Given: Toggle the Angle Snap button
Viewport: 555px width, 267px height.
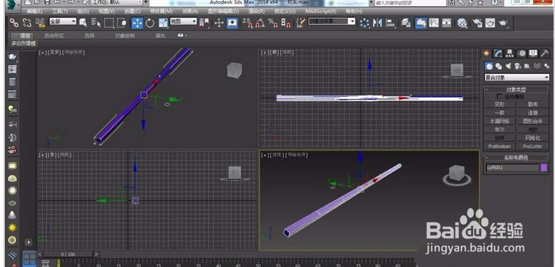Looking at the screenshot, I should [260, 23].
